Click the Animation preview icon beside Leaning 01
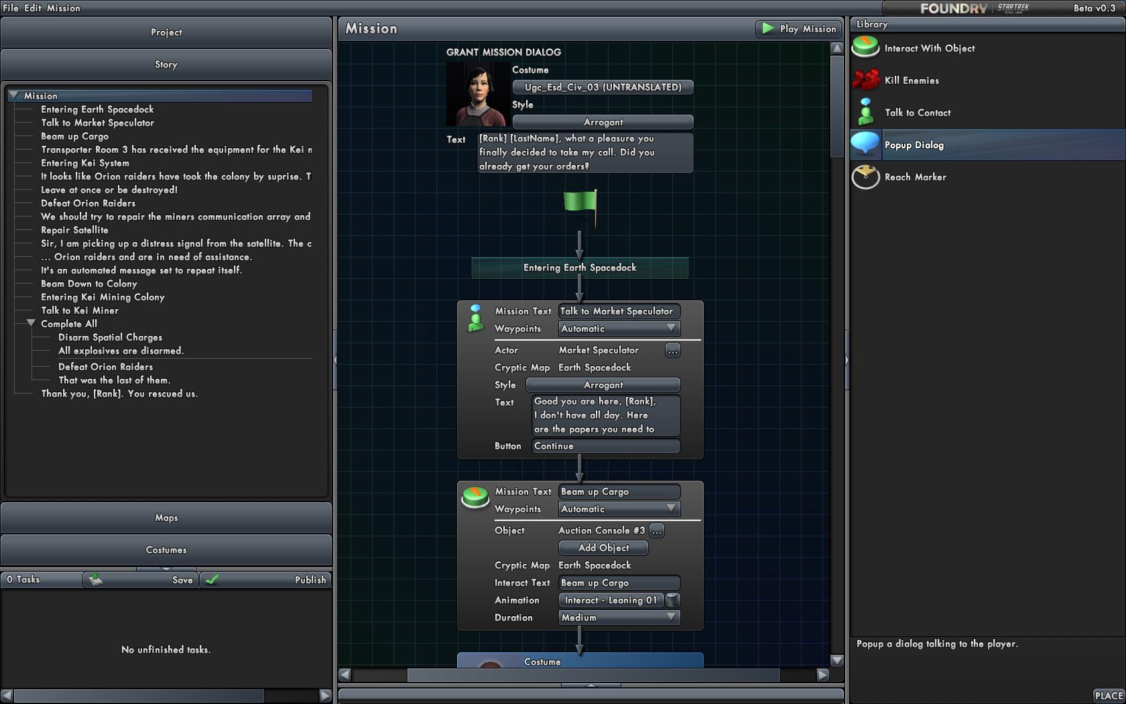 coord(672,600)
